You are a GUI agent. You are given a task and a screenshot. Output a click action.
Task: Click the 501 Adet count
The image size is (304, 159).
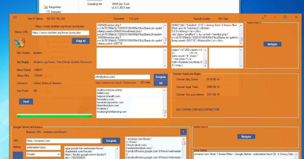(x=145, y=83)
